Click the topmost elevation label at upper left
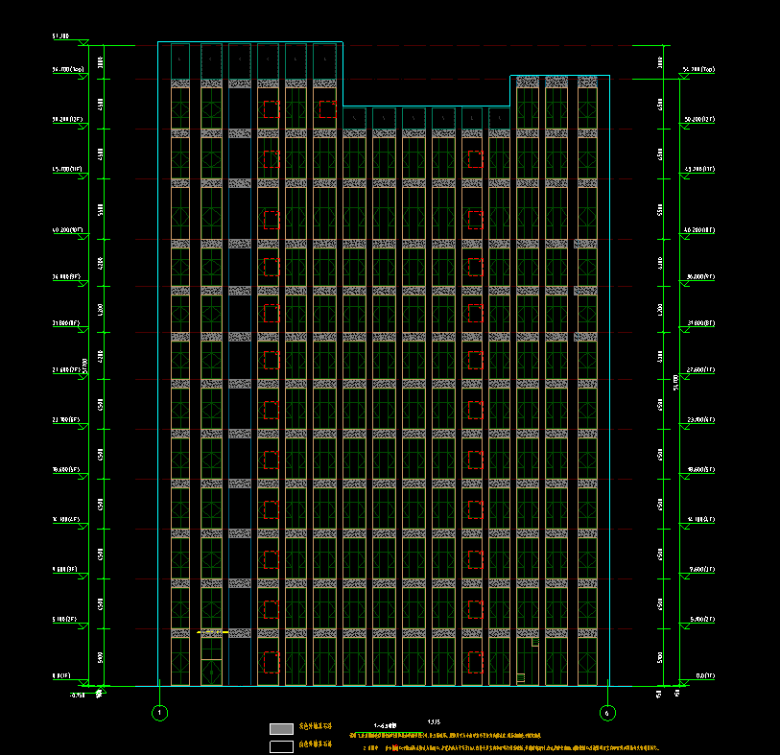This screenshot has width=780, height=755. point(60,36)
